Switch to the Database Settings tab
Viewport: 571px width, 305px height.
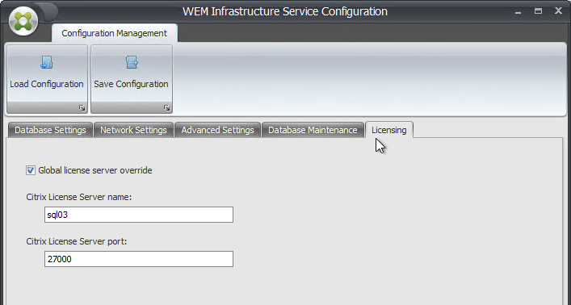(x=50, y=130)
